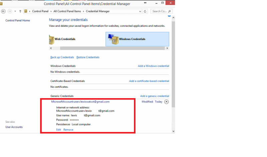Minimize the Credential Manager window
The height and width of the screenshot is (157, 267).
pyautogui.click(x=156, y=3)
